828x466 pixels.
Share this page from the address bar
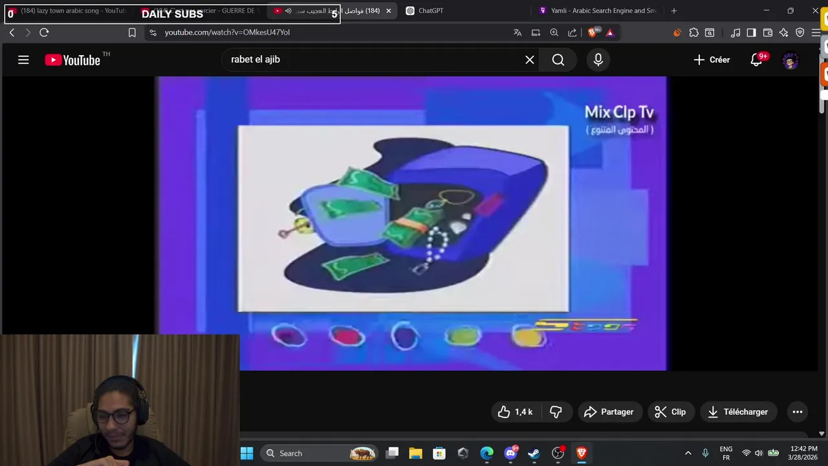point(572,32)
